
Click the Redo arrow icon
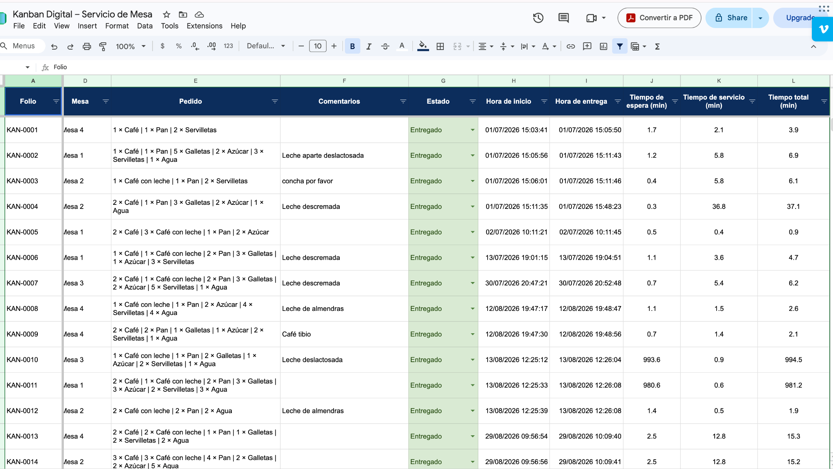[70, 46]
